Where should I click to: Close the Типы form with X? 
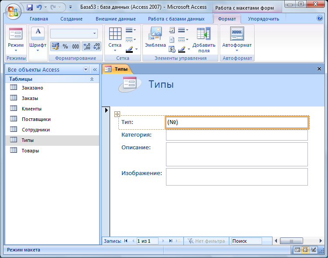[x=319, y=69]
